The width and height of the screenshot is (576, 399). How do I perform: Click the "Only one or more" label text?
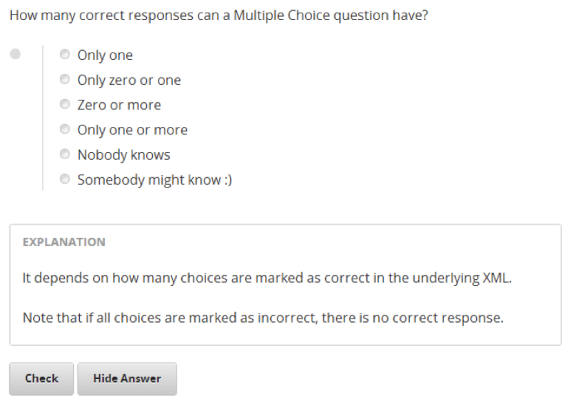(132, 130)
